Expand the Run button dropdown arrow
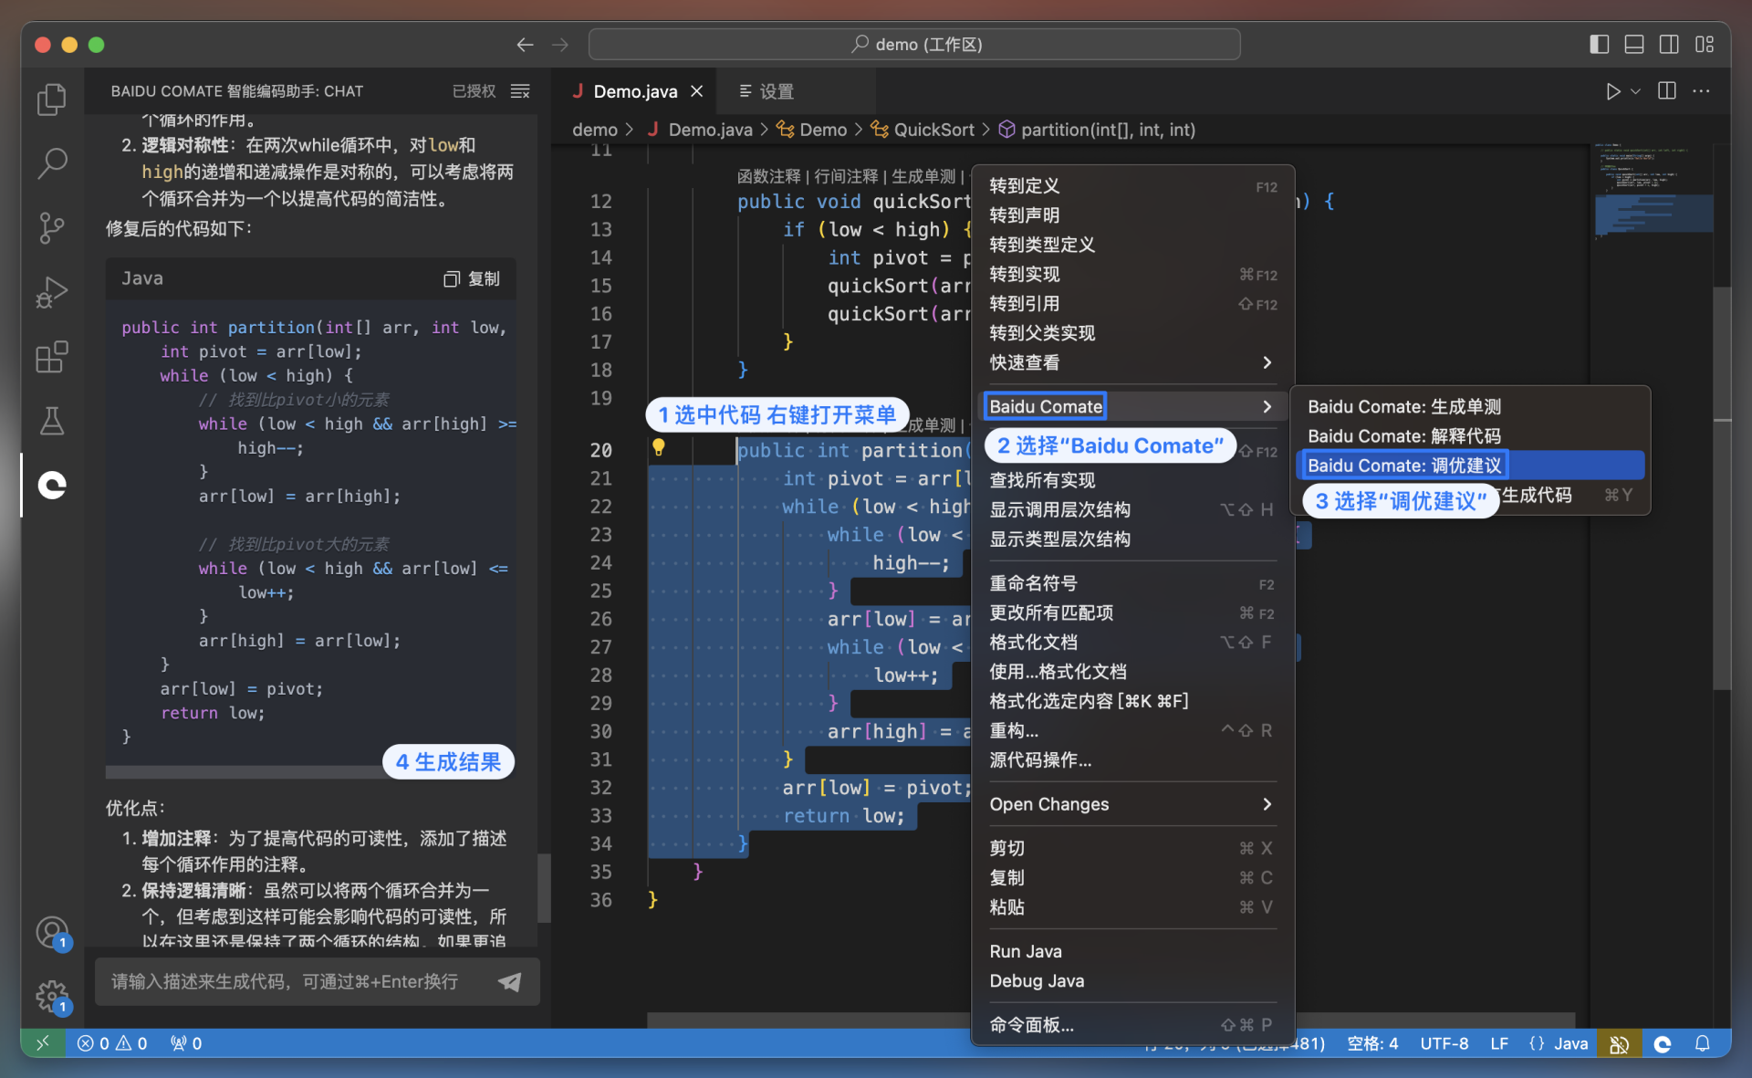The image size is (1752, 1078). [x=1636, y=91]
